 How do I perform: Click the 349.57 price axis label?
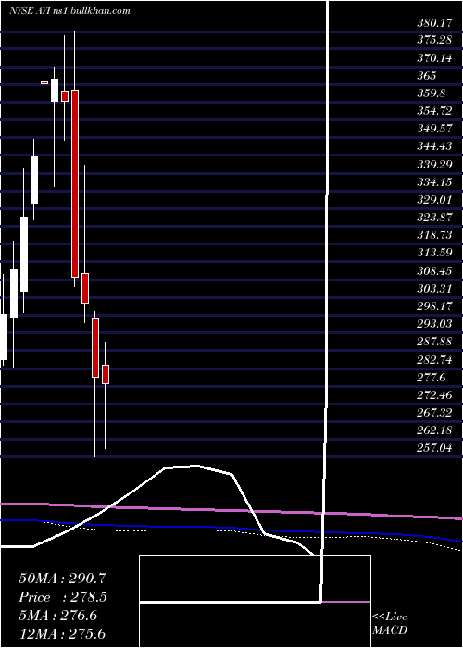click(434, 129)
